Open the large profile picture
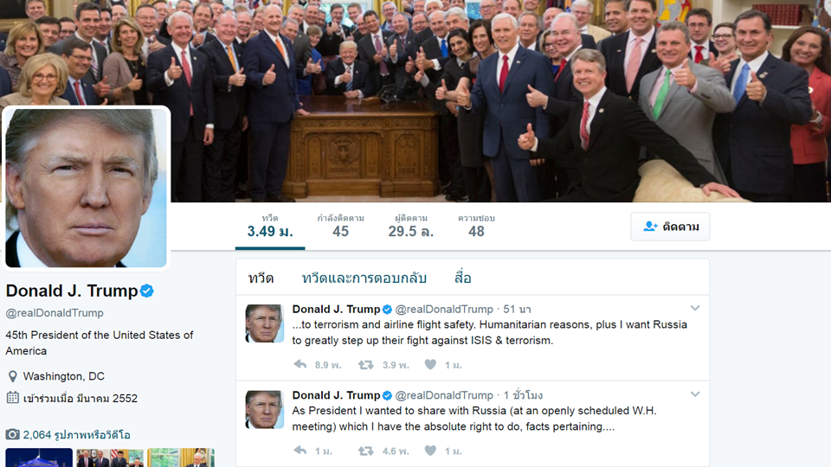 pos(86,188)
